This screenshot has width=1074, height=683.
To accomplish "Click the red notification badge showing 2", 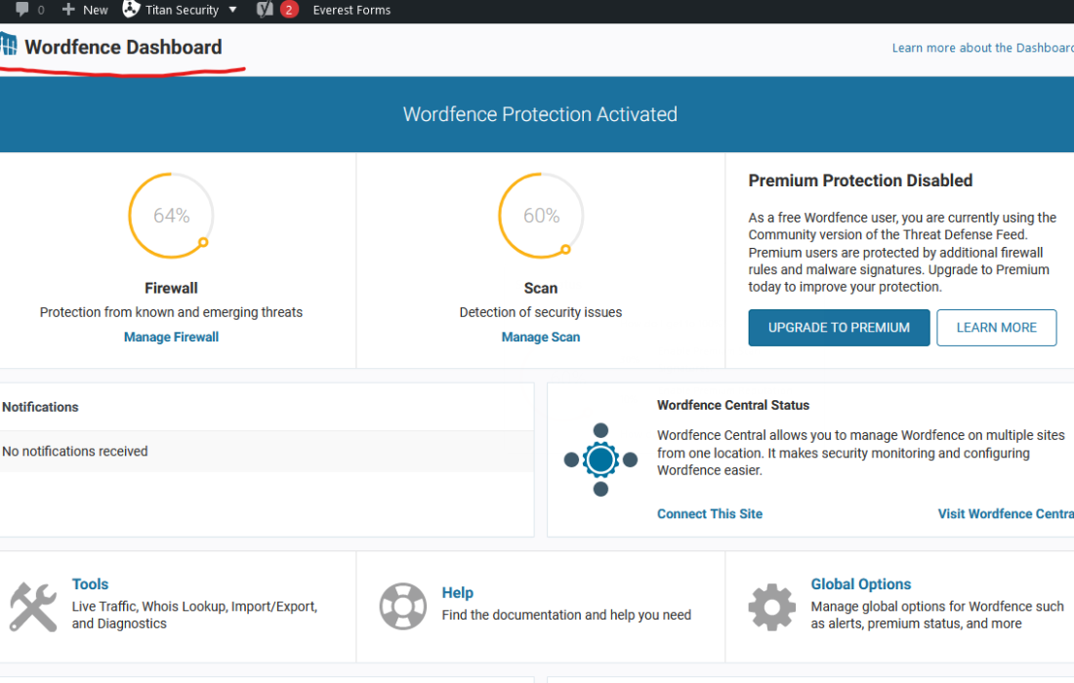I will 289,10.
